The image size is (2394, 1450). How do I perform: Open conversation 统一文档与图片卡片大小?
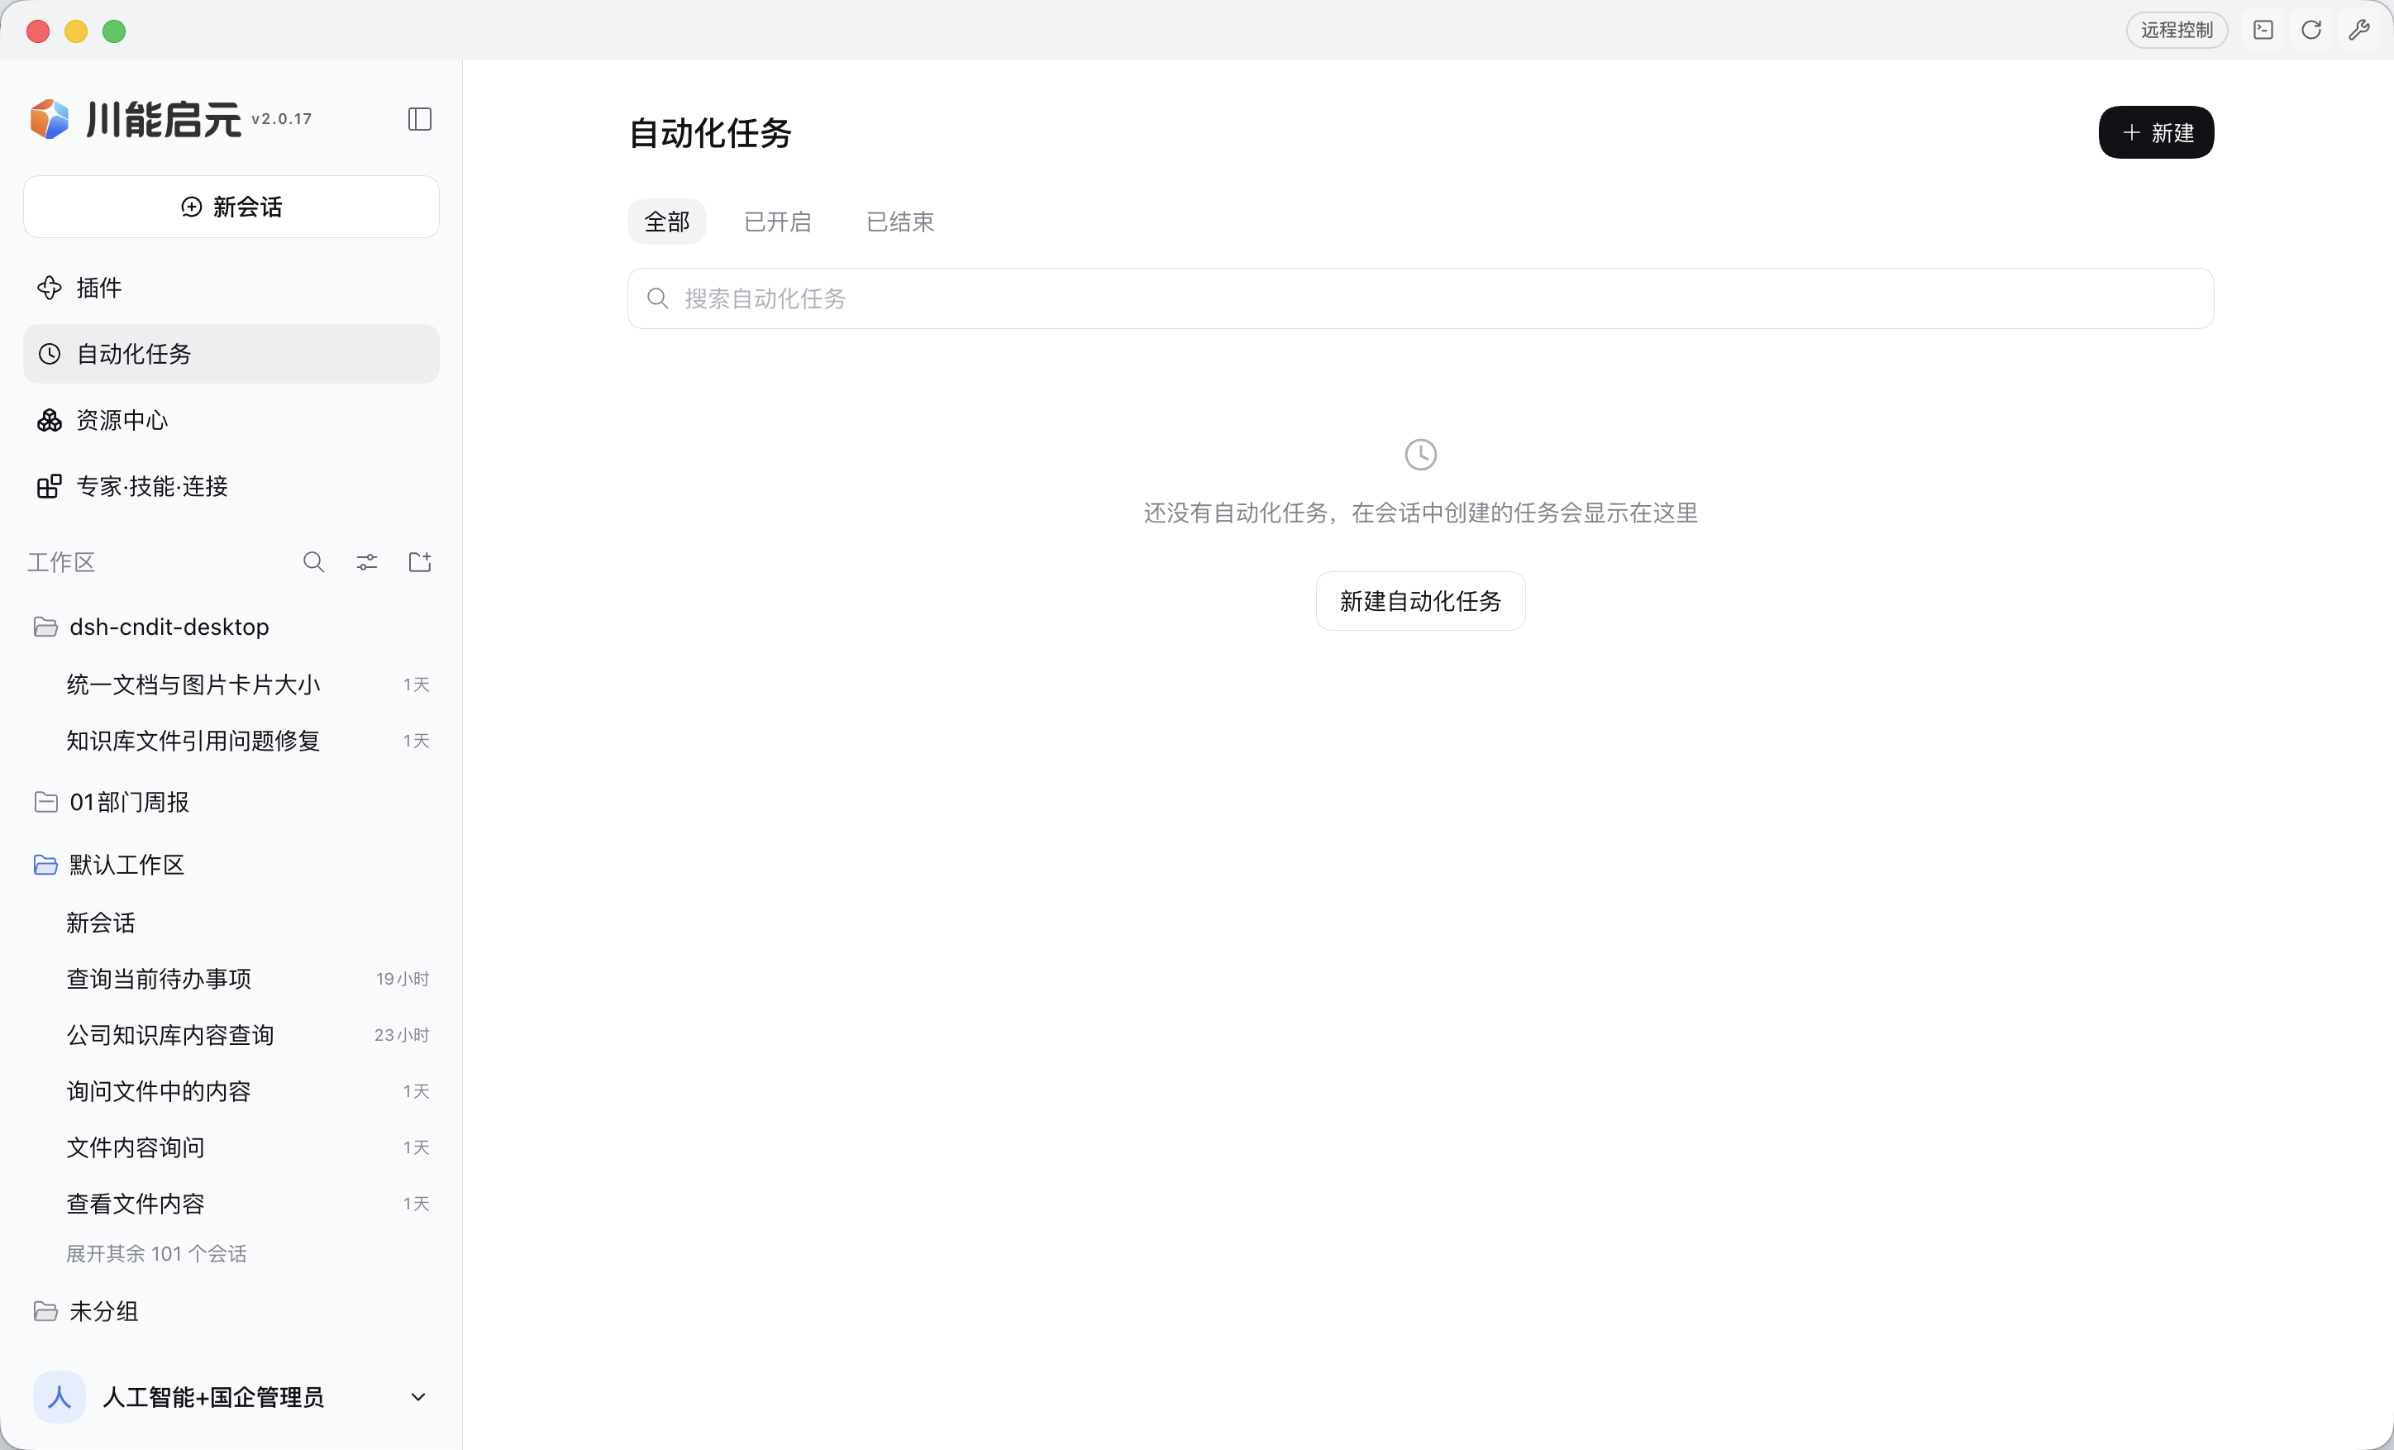tap(231, 684)
